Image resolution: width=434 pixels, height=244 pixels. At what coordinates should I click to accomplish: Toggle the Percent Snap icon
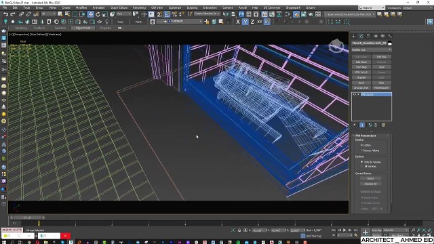(x=174, y=14)
